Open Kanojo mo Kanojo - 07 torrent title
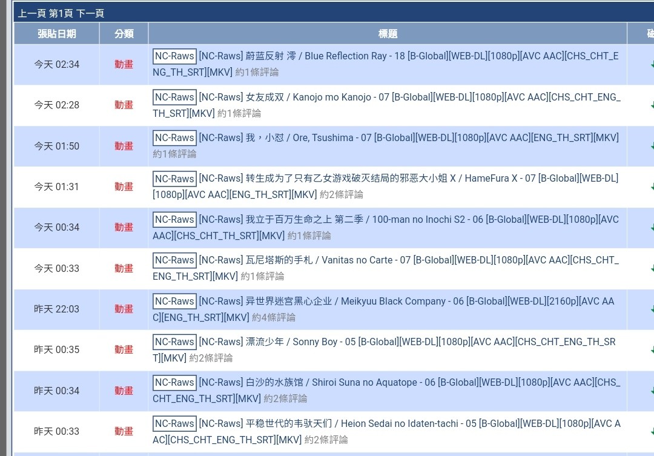The width and height of the screenshot is (654, 456). coord(388,105)
